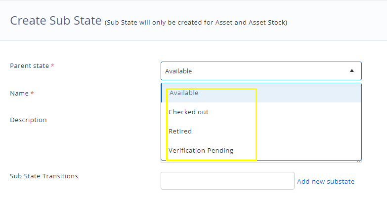Click the Parent state field label
387x197 pixels.
click(29, 66)
